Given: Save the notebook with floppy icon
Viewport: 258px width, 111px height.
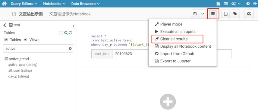Looking at the screenshot, I should pos(195,14).
